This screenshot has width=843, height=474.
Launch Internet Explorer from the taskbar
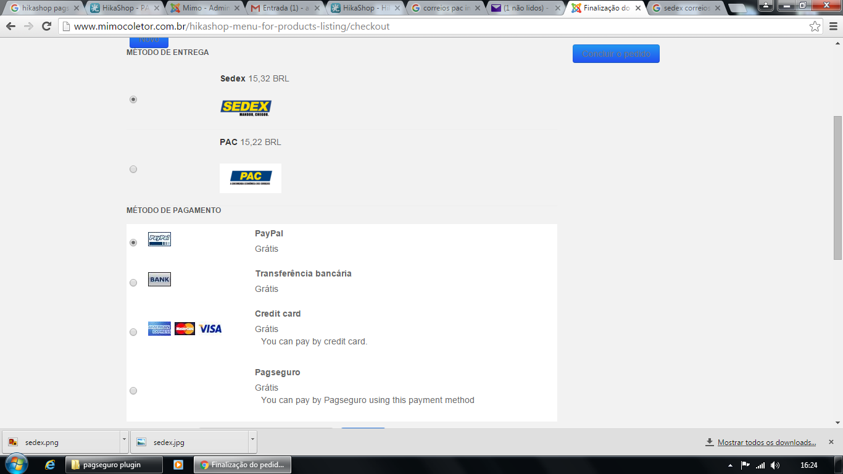(50, 465)
